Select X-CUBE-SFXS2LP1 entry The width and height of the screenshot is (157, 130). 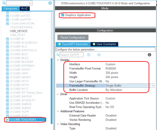pos(23,100)
